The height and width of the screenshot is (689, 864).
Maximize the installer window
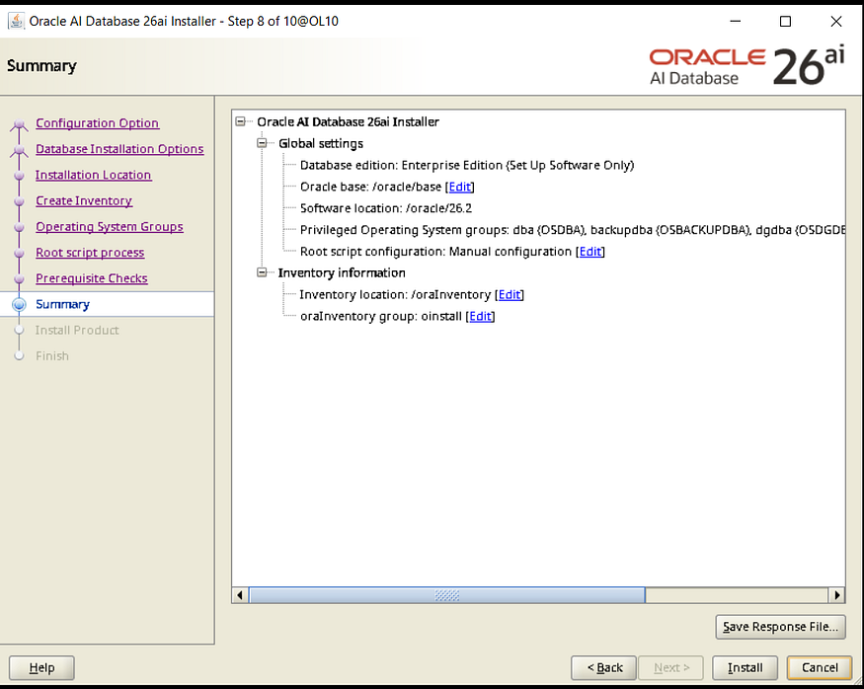[x=785, y=21]
